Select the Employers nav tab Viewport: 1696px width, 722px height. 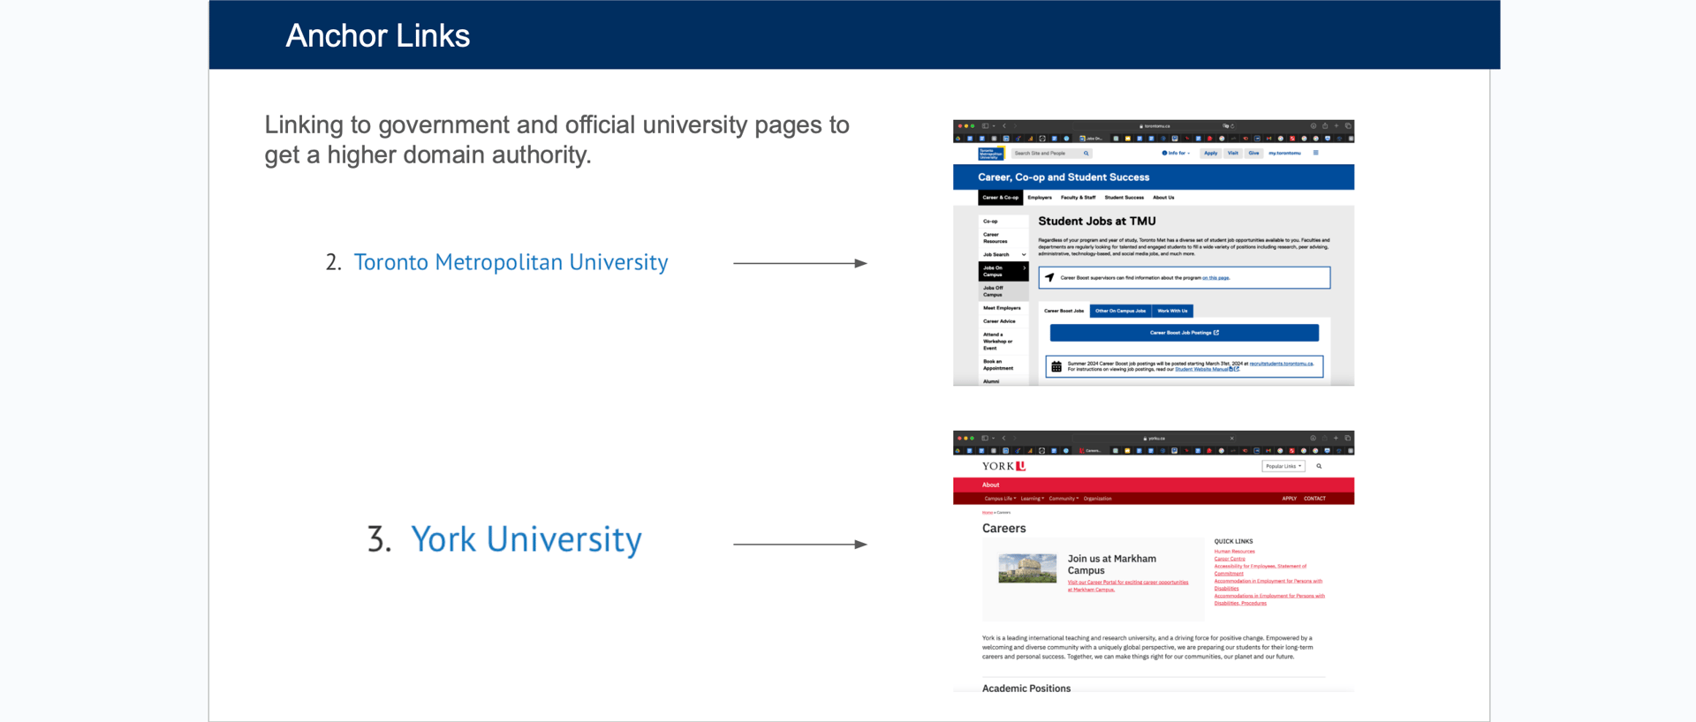(1040, 198)
